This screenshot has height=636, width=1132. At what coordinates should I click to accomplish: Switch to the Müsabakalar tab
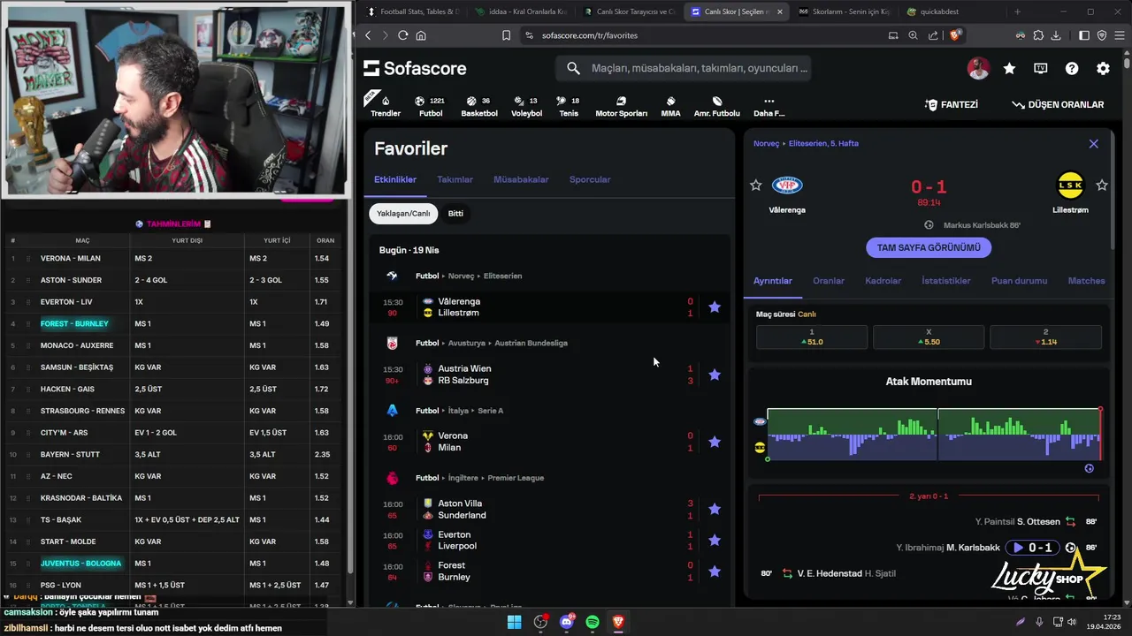click(521, 179)
